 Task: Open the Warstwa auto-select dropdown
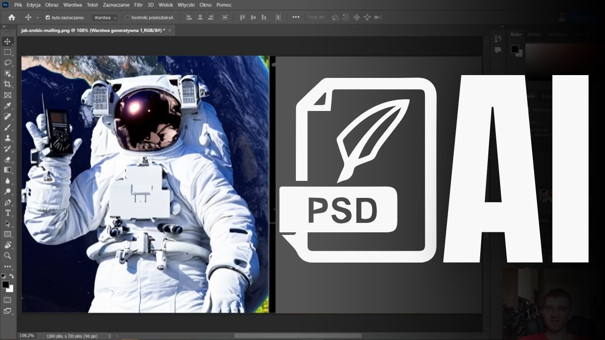[104, 17]
